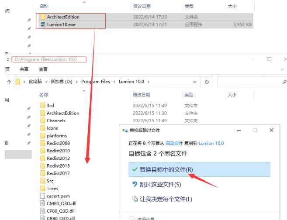This screenshot has height=220, width=287.
Task: Click the 3,952 KB size cell
Action: click(x=242, y=24)
